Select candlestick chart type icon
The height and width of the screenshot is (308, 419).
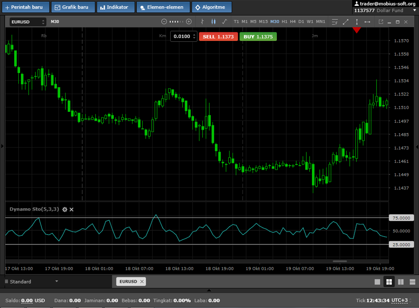tap(213, 21)
